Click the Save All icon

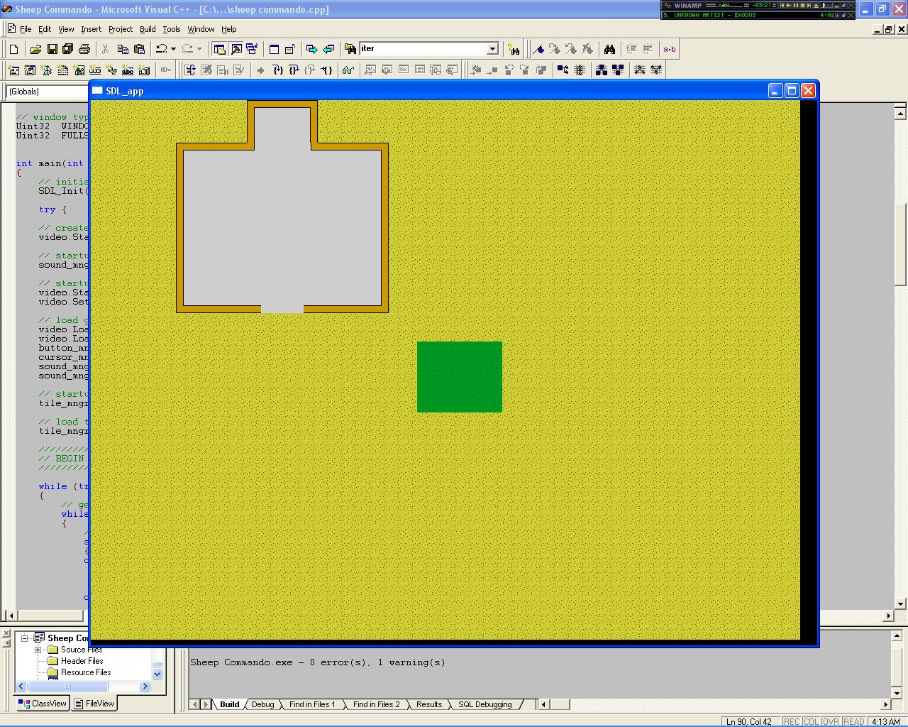point(68,49)
